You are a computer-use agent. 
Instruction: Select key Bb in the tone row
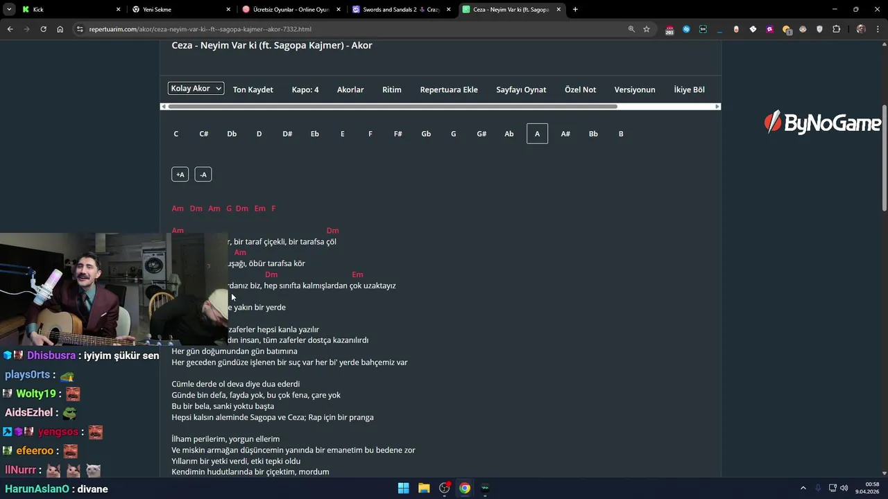(593, 134)
